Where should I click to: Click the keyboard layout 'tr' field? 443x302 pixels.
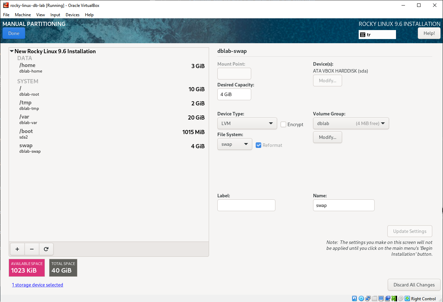click(377, 35)
